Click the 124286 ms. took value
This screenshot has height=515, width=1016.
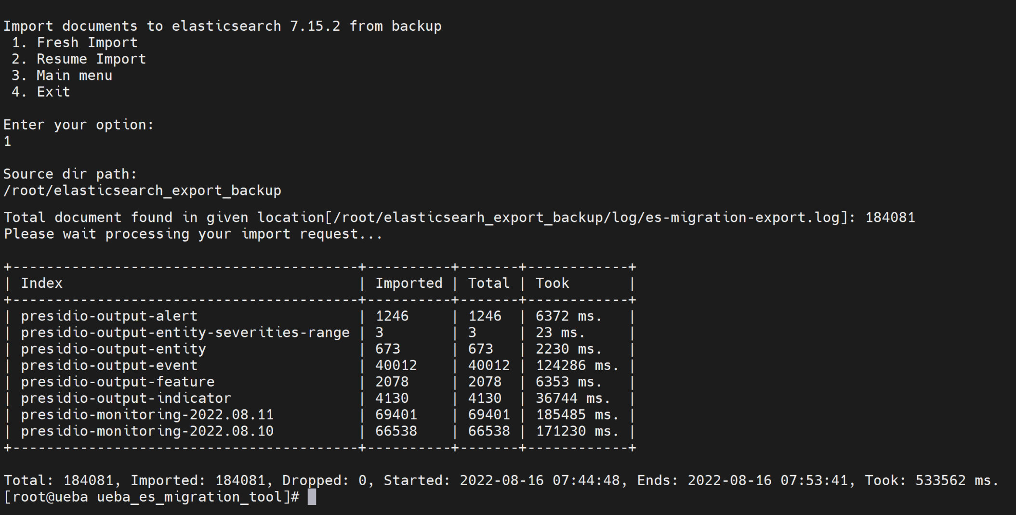coord(577,365)
